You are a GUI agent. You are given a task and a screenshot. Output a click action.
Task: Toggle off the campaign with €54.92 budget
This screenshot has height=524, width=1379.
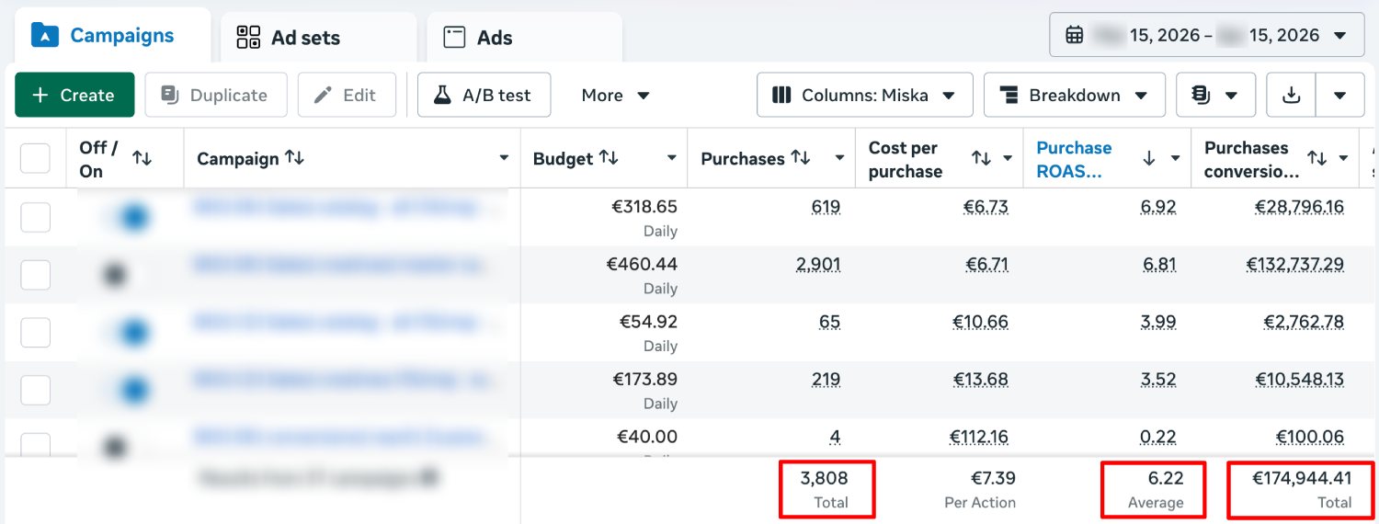pyautogui.click(x=127, y=333)
